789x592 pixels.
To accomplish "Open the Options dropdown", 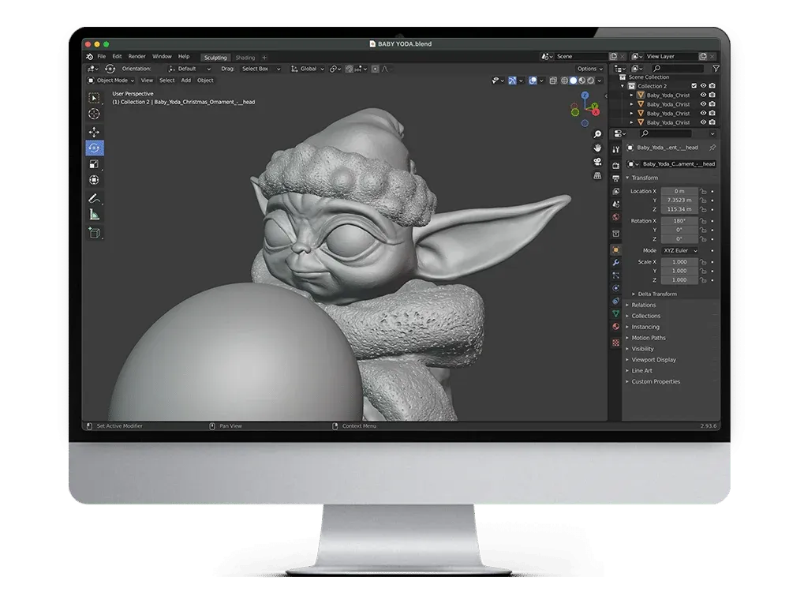I will click(589, 69).
